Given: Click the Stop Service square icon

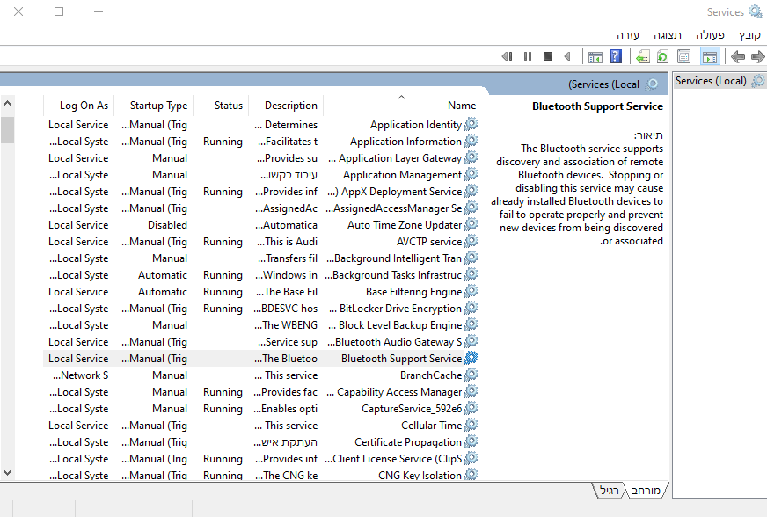Looking at the screenshot, I should point(548,57).
